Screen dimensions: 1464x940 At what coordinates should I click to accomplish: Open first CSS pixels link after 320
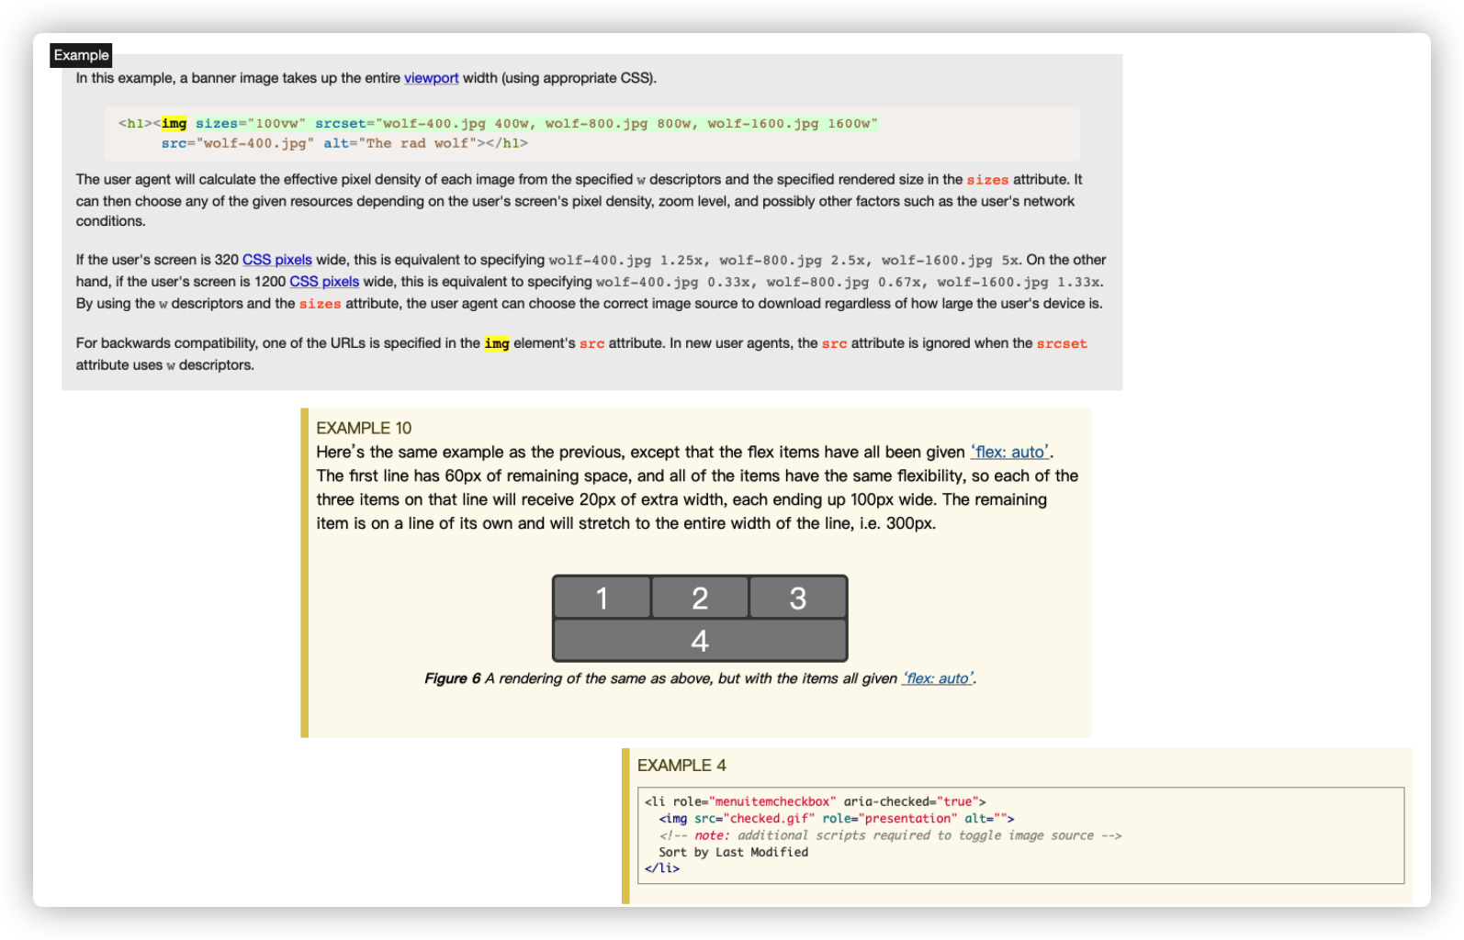pos(276,260)
